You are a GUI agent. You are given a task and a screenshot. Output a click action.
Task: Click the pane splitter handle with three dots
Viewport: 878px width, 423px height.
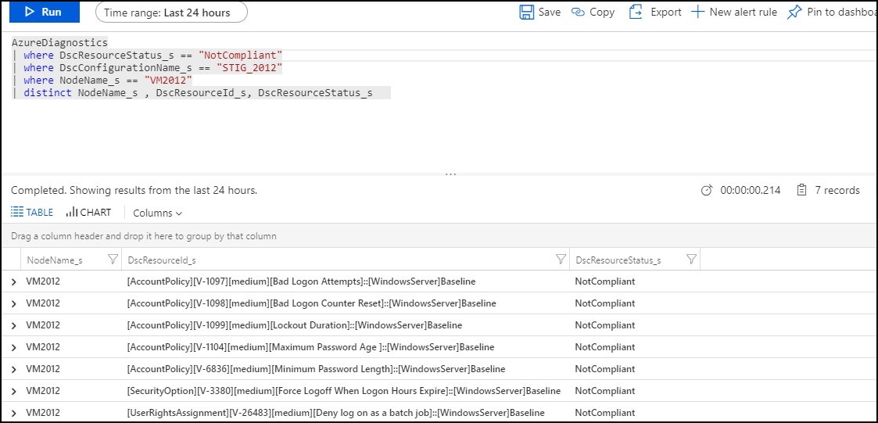pos(450,174)
